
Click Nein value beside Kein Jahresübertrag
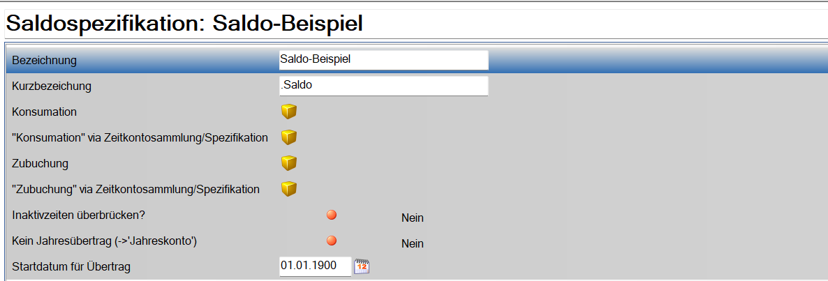click(413, 243)
